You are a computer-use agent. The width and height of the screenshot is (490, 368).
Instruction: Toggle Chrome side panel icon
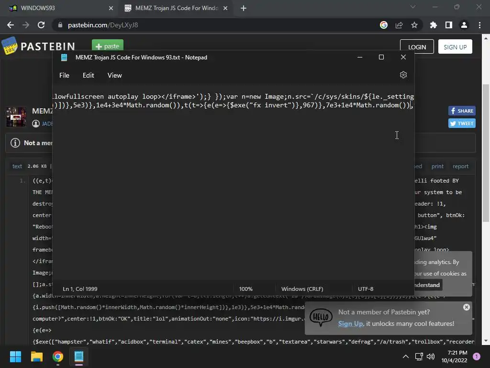448,25
